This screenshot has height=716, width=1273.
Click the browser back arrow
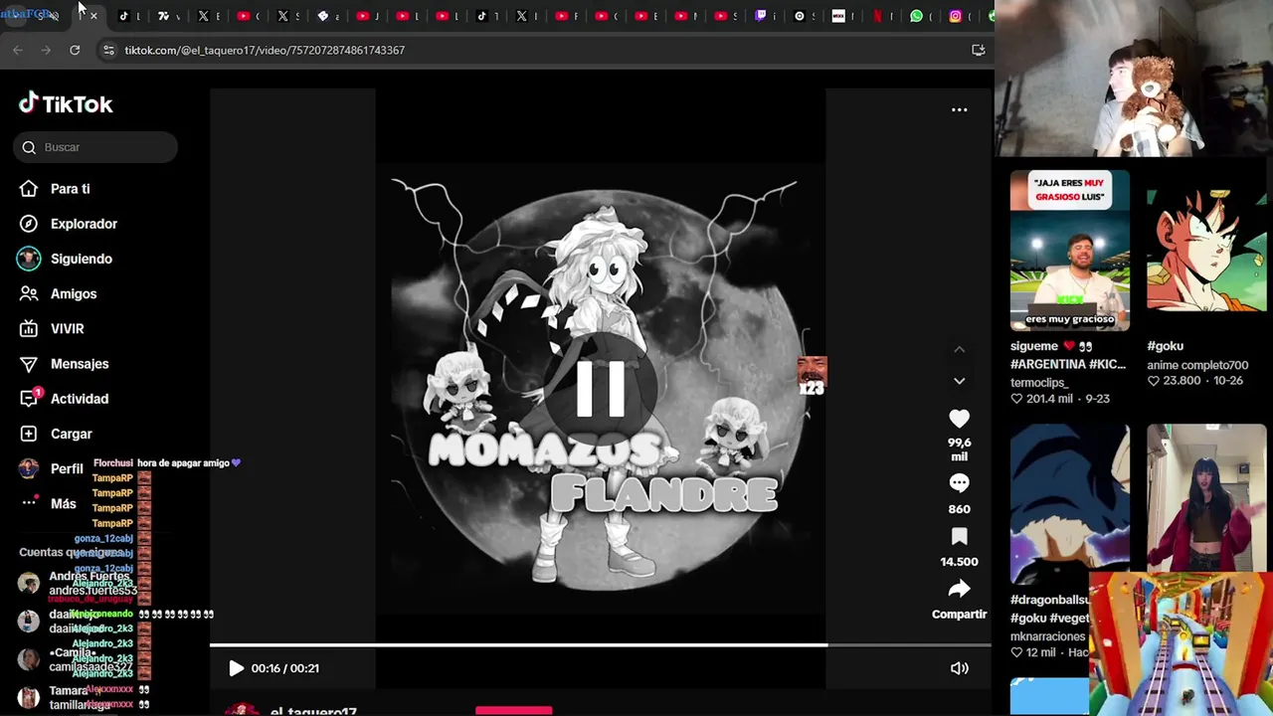(x=18, y=50)
